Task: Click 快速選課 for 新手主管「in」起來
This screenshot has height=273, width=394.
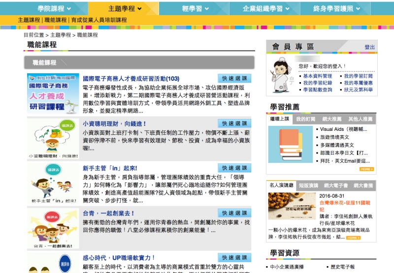Action: coord(234,168)
